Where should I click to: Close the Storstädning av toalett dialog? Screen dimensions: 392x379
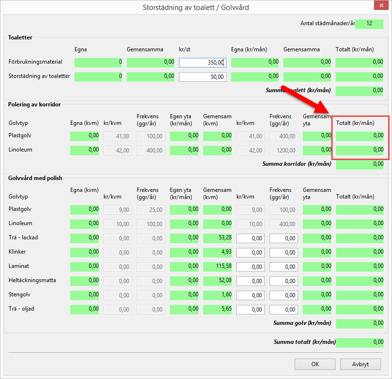point(380,7)
